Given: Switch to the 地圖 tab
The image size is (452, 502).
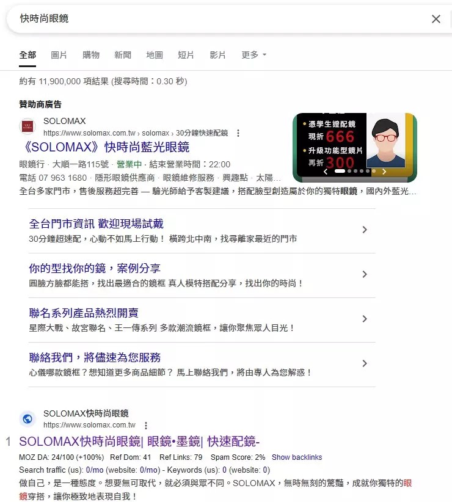Looking at the screenshot, I should pyautogui.click(x=155, y=55).
